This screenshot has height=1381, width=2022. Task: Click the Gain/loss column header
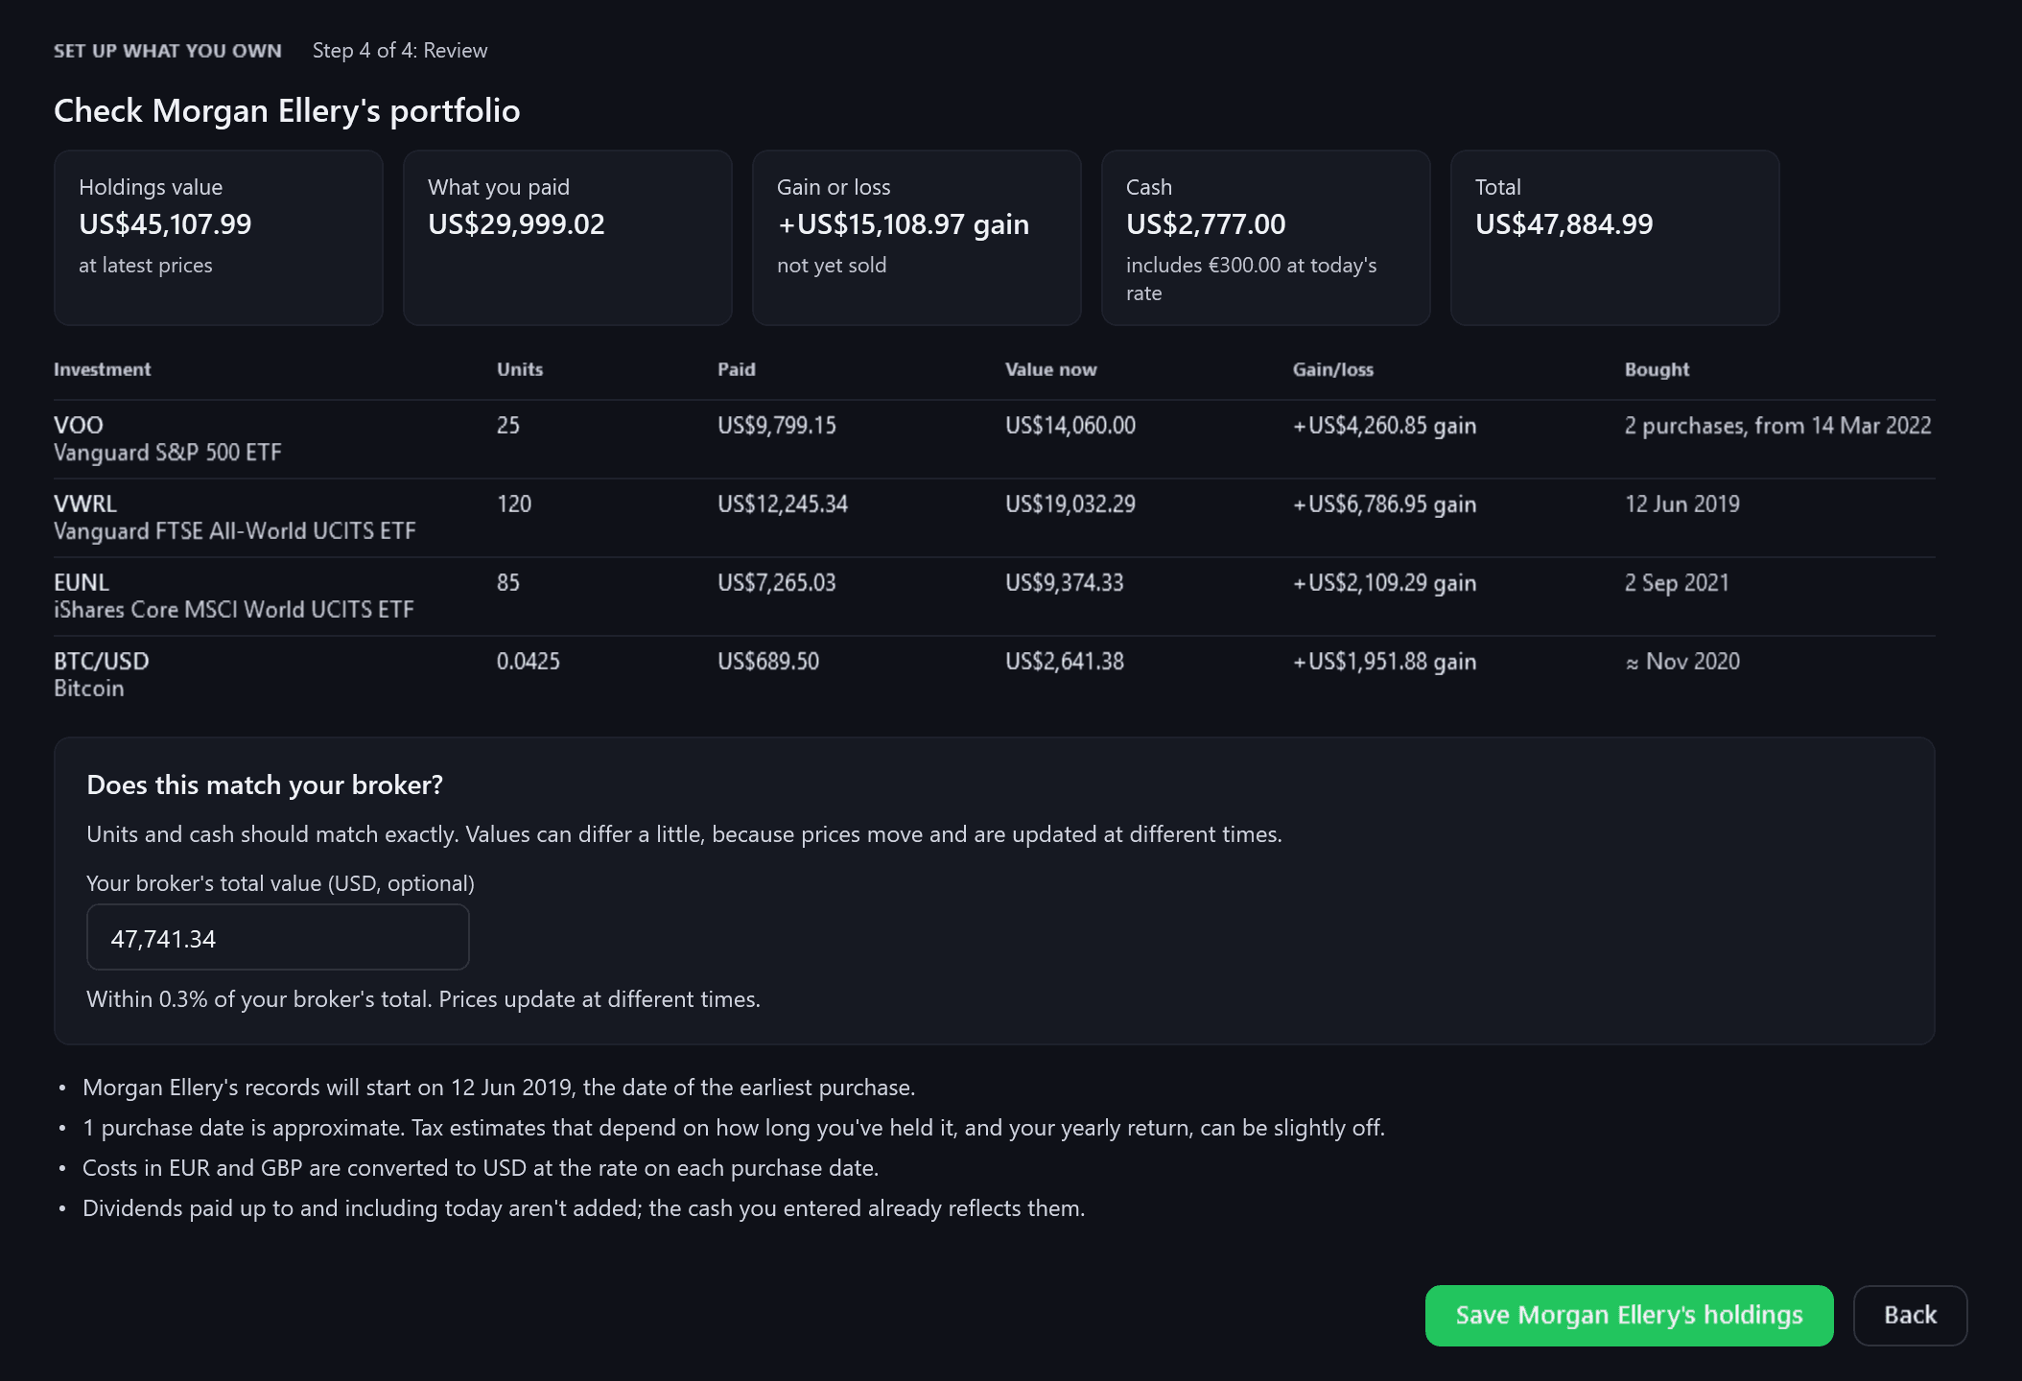[x=1333, y=369]
